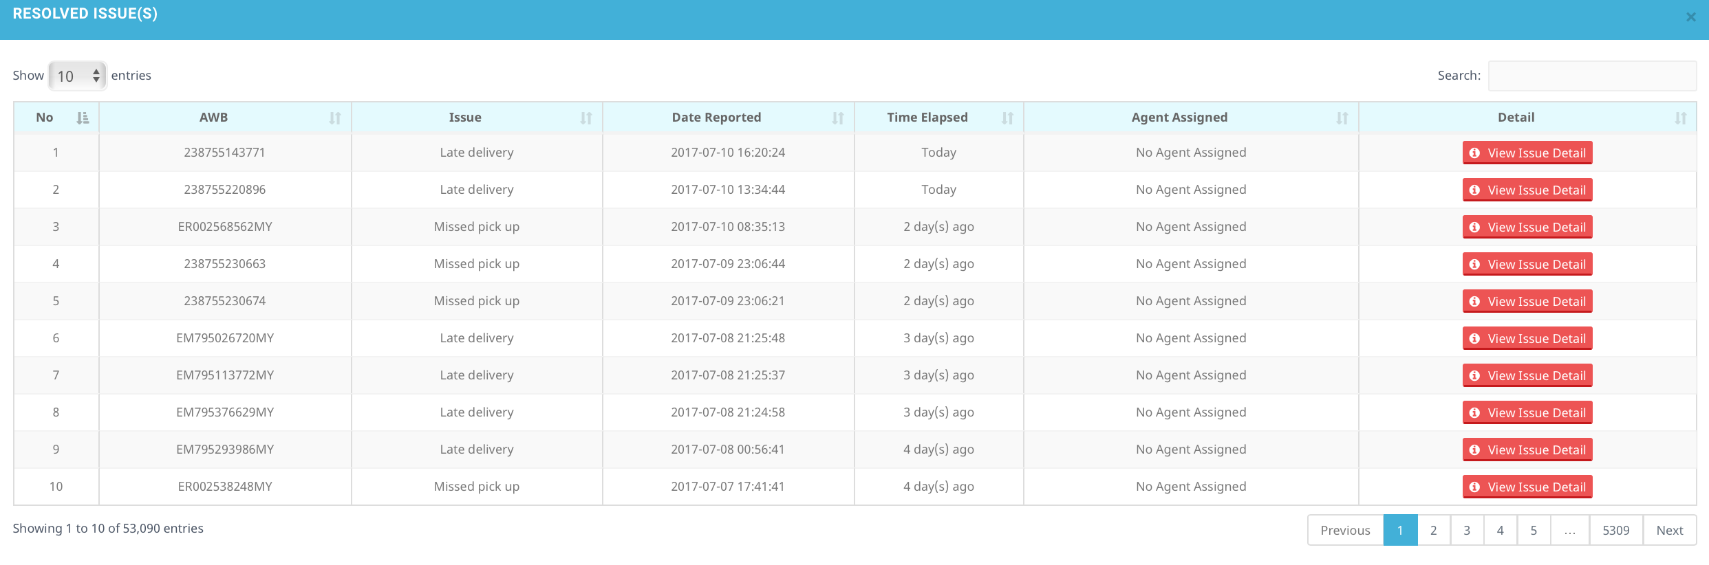The image size is (1709, 565).
Task: View issue detail for row 10
Action: (1527, 487)
